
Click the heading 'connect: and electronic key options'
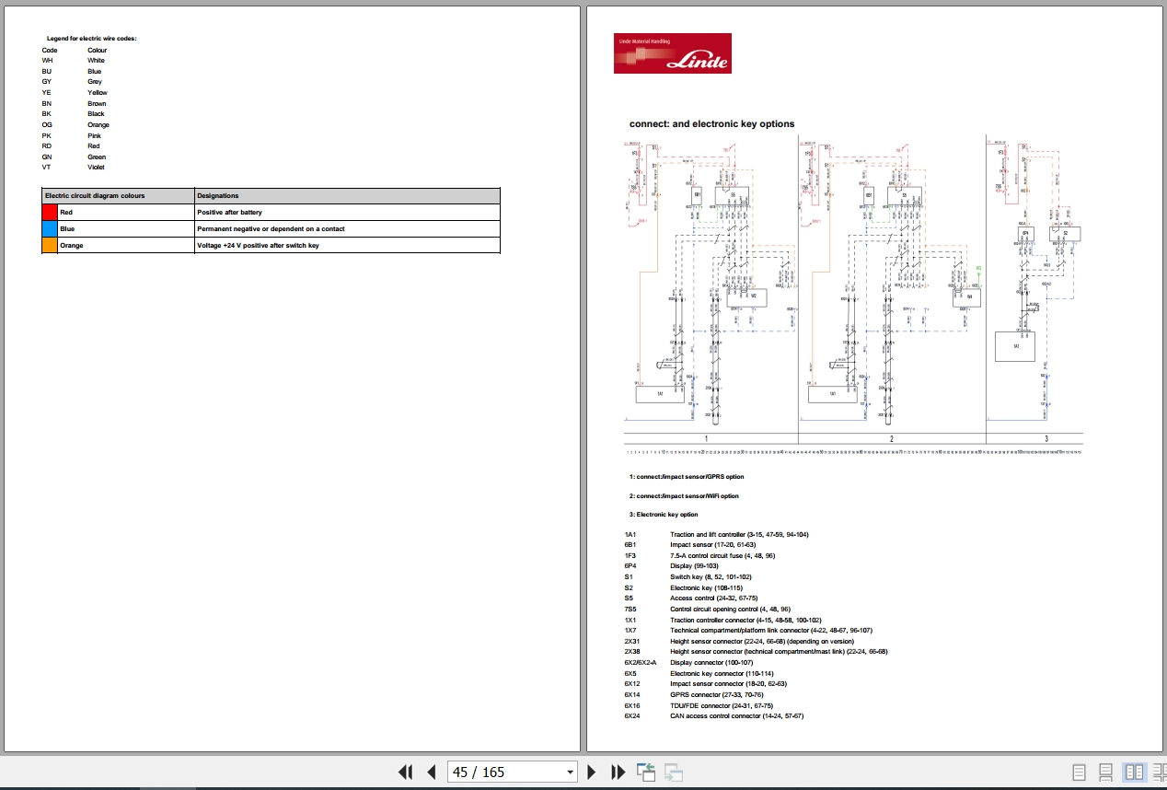coord(711,123)
